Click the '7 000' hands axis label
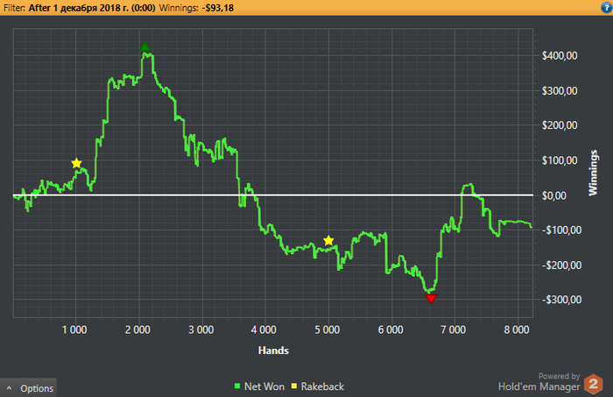The height and width of the screenshot is (397, 613). point(454,330)
